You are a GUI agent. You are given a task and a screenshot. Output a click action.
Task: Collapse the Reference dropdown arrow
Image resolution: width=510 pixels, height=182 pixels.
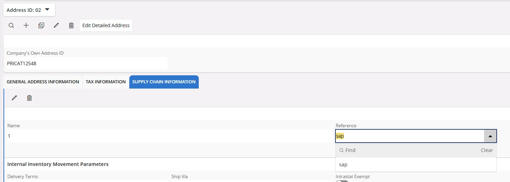coord(490,136)
